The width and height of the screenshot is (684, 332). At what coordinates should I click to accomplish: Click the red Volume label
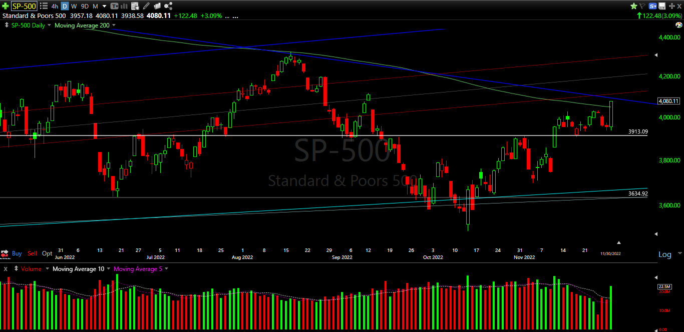[32, 269]
